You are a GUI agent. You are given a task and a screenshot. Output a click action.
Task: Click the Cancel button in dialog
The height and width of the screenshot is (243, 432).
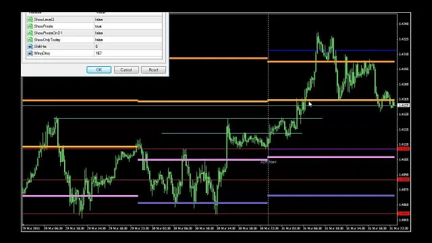pyautogui.click(x=126, y=70)
